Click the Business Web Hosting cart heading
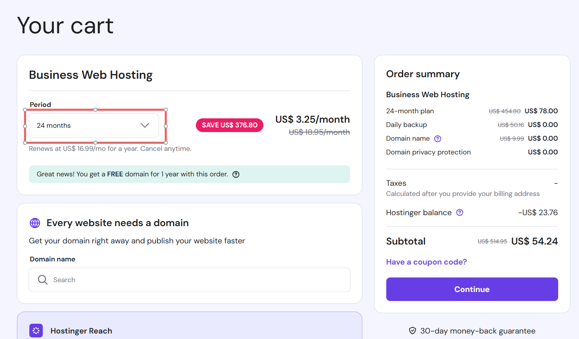The height and width of the screenshot is (339, 579). coord(91,75)
